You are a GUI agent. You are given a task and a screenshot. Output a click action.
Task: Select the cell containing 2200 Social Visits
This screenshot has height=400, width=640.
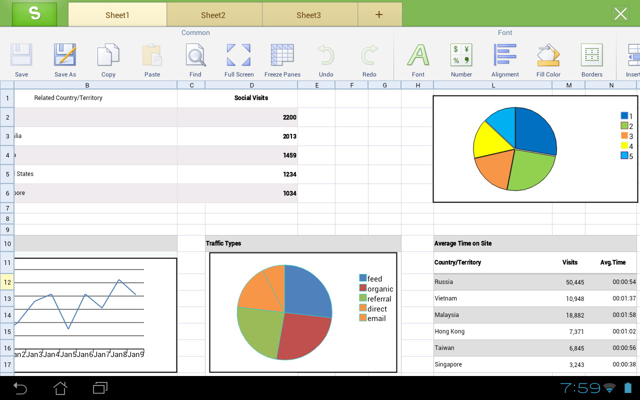[251, 117]
